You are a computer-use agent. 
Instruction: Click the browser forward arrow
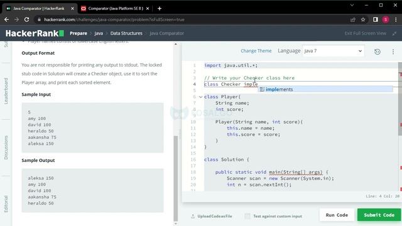point(17,19)
